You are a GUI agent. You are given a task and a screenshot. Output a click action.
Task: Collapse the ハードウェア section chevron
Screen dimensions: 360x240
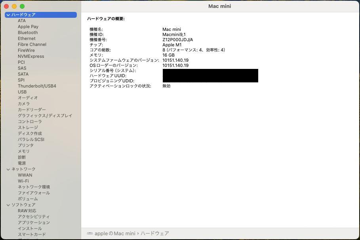tap(8, 15)
